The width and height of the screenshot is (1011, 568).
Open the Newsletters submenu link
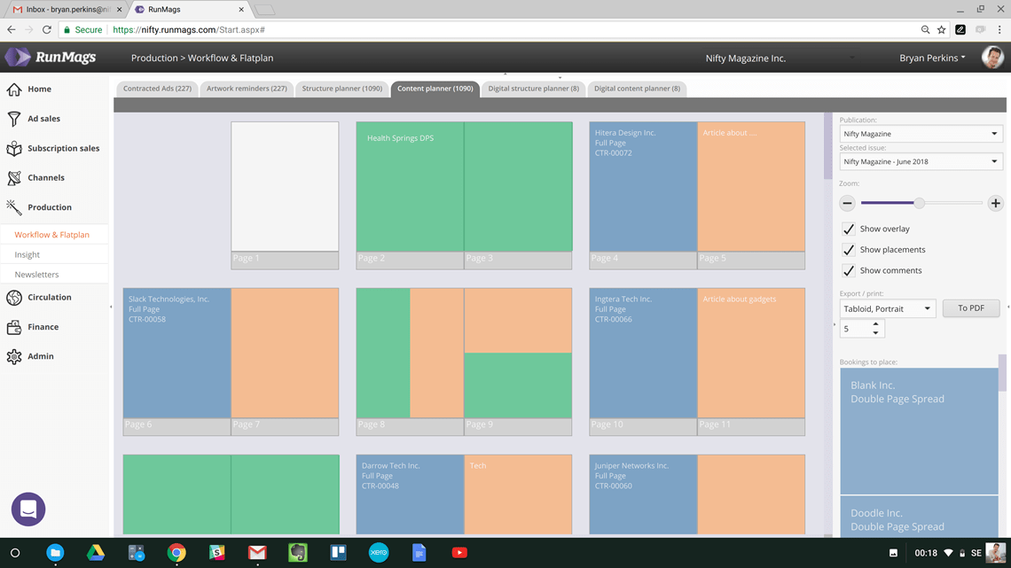[x=36, y=275]
